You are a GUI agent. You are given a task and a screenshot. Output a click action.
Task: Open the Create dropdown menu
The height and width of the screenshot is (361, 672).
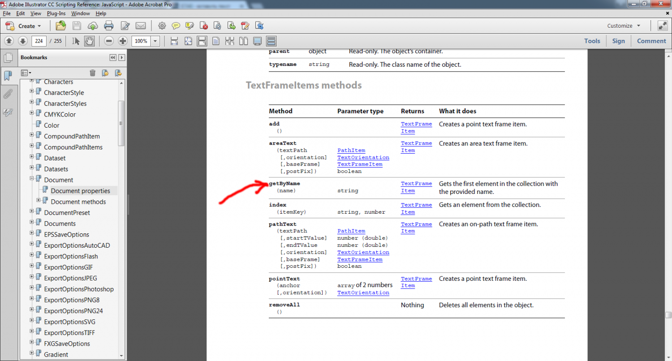coord(24,26)
